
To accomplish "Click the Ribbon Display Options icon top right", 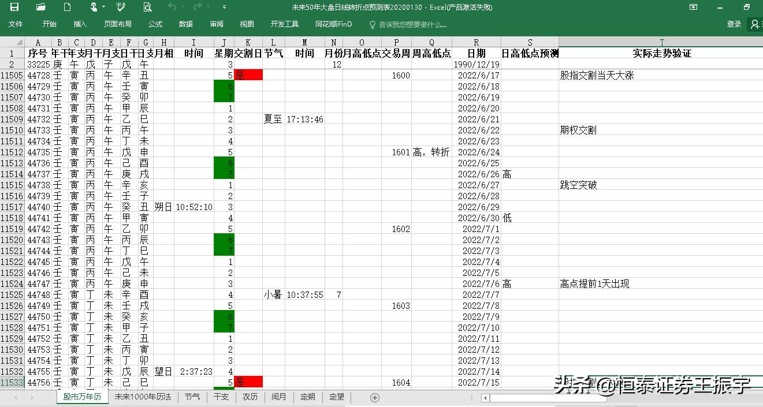I will click(693, 8).
